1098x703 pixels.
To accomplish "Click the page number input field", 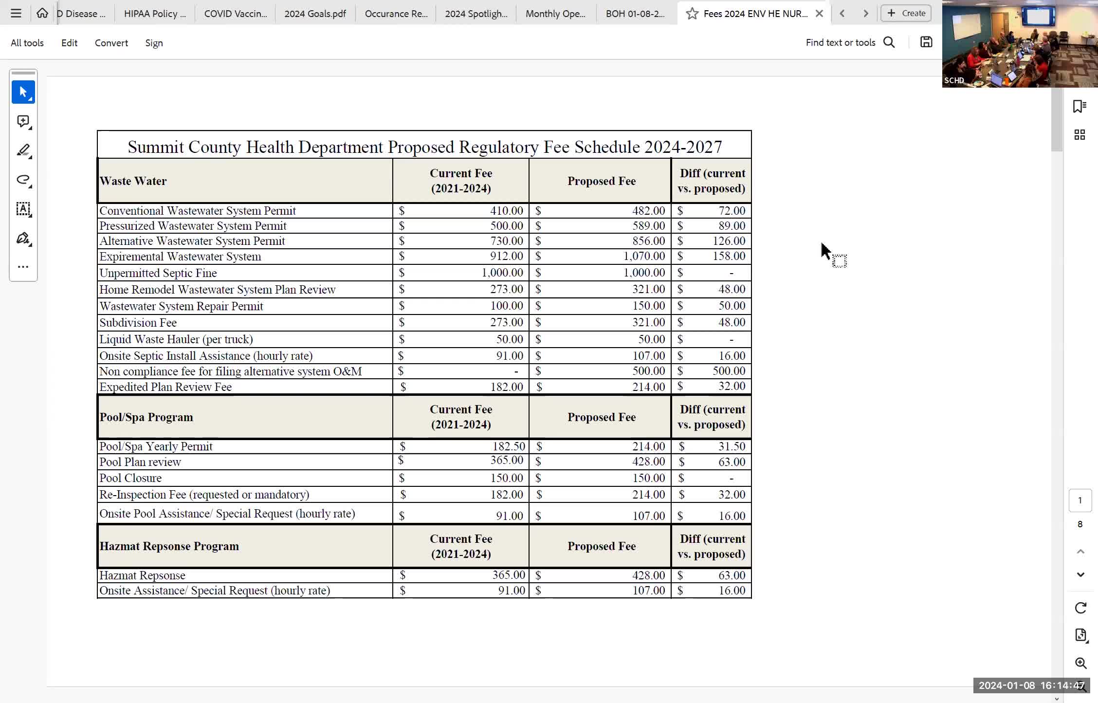I will pyautogui.click(x=1080, y=500).
